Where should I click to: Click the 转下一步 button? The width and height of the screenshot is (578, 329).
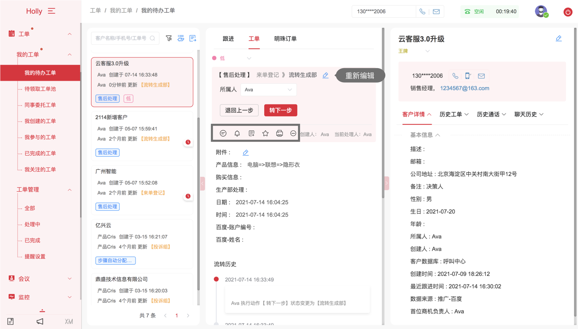coord(280,110)
